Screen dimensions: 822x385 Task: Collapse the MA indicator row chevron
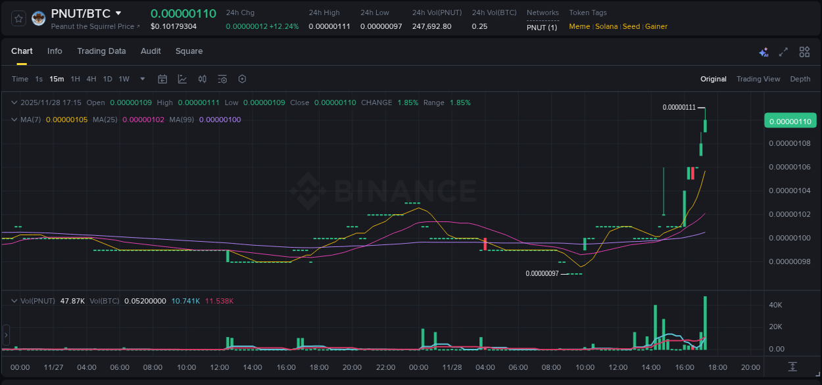click(x=14, y=120)
